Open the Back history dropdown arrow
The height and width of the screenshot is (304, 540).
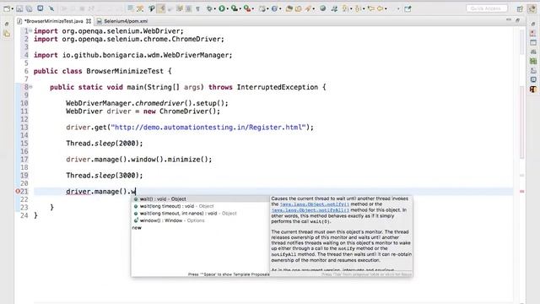[x=386, y=8]
